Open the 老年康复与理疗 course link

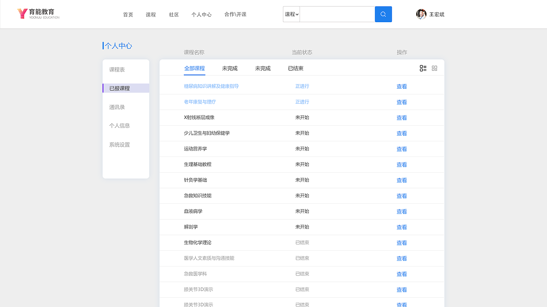coord(200,102)
